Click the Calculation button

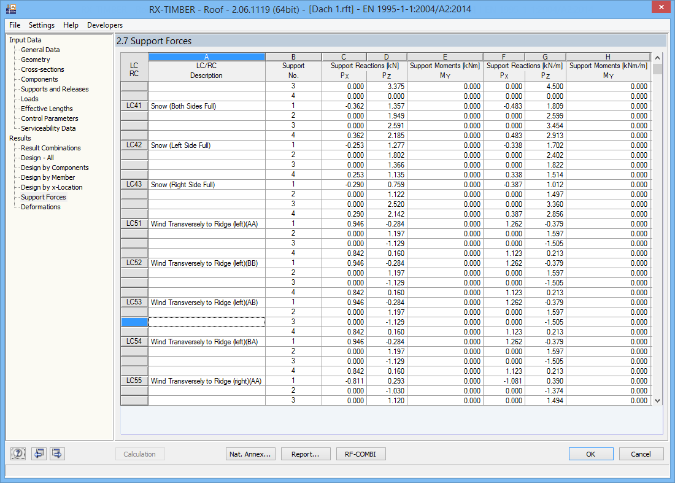point(139,454)
